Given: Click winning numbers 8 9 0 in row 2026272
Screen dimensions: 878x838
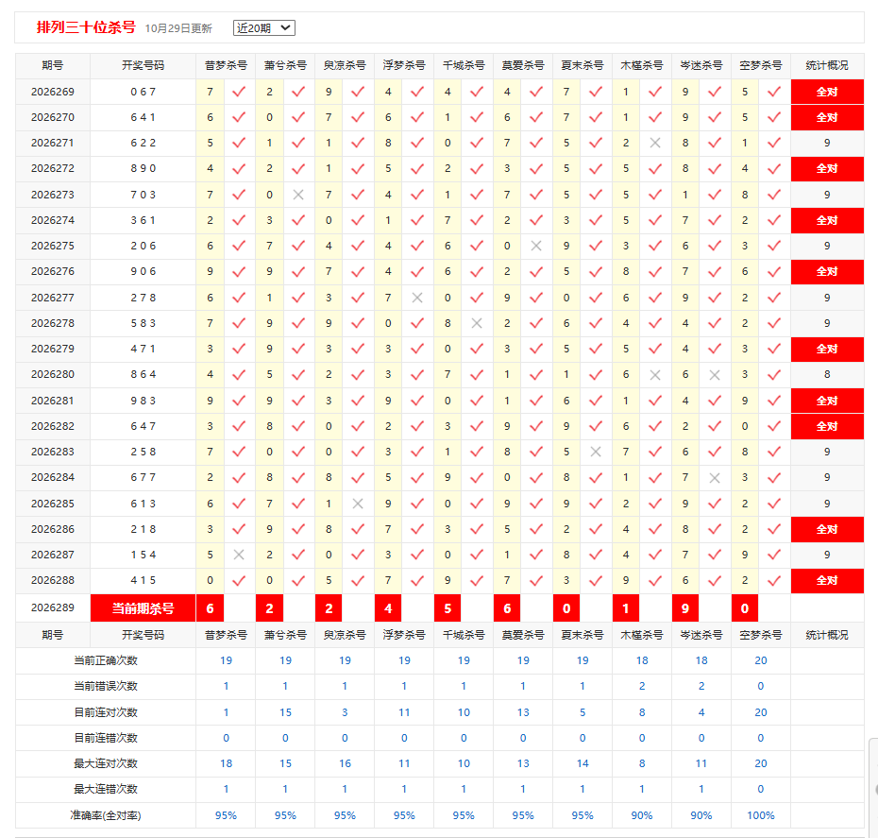Looking at the screenshot, I should [143, 168].
